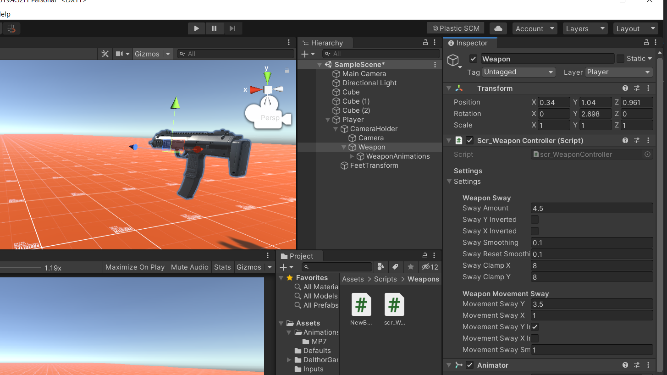Open Scr_Weapon Controller help icon
The image size is (667, 375).
point(625,140)
